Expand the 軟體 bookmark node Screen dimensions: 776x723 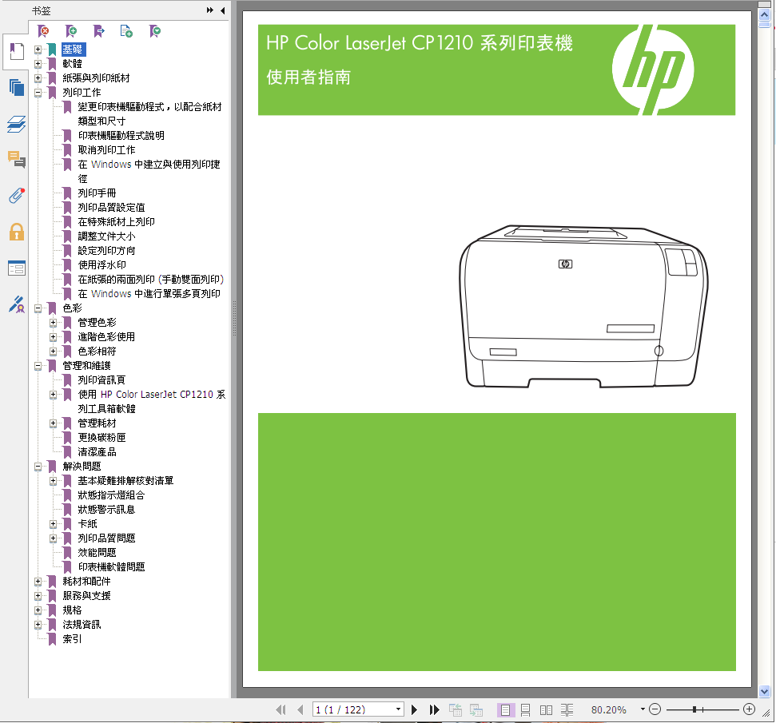pos(38,64)
